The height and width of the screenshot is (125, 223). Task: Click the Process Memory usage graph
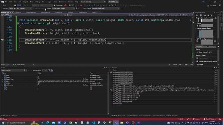[206, 34]
